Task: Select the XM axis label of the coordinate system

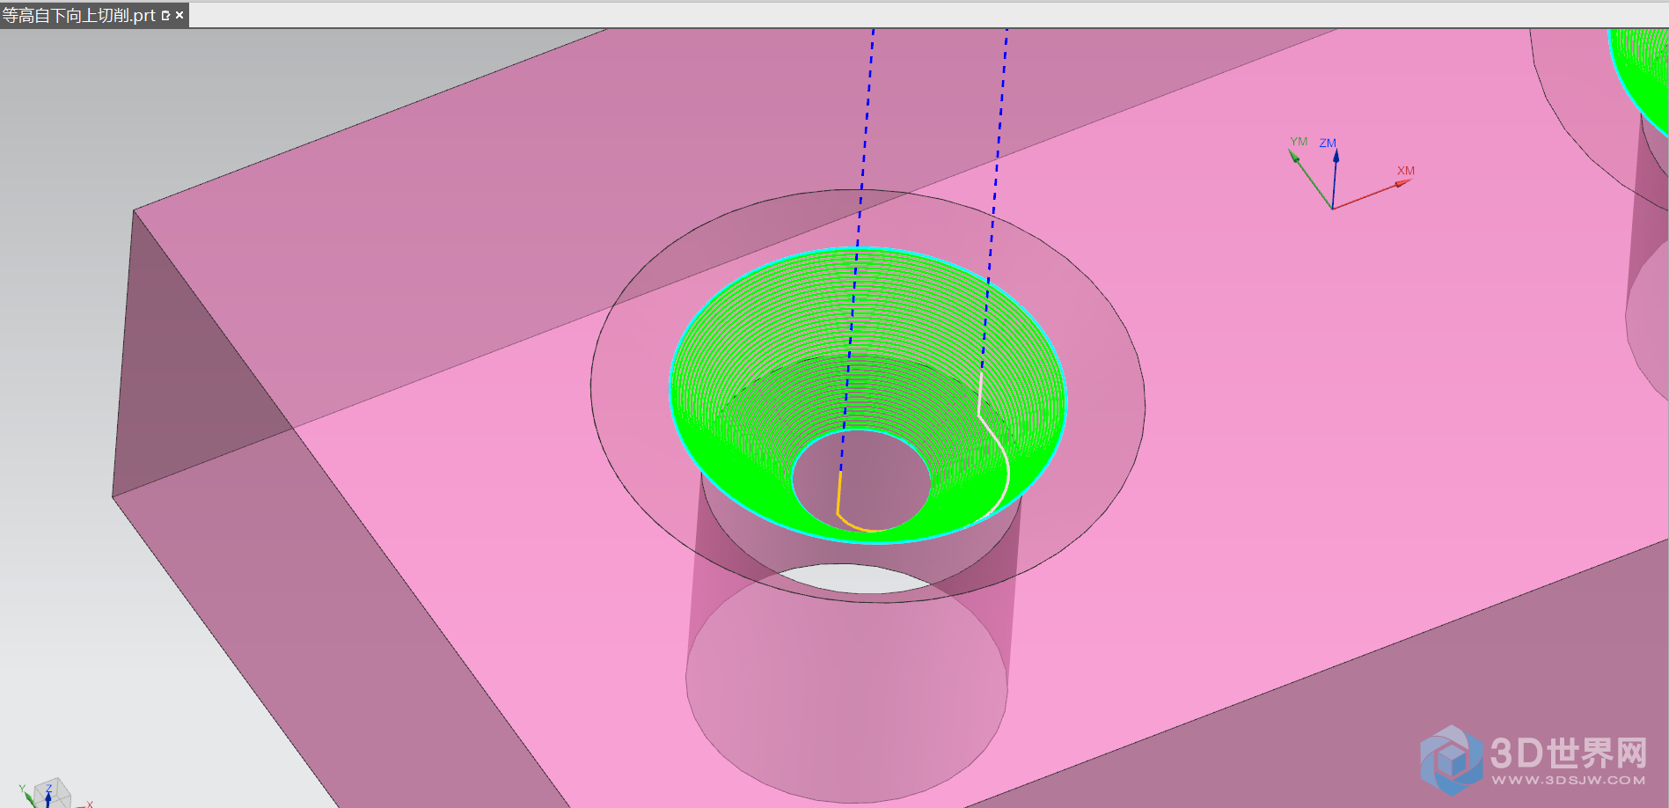Action: pos(1406,171)
